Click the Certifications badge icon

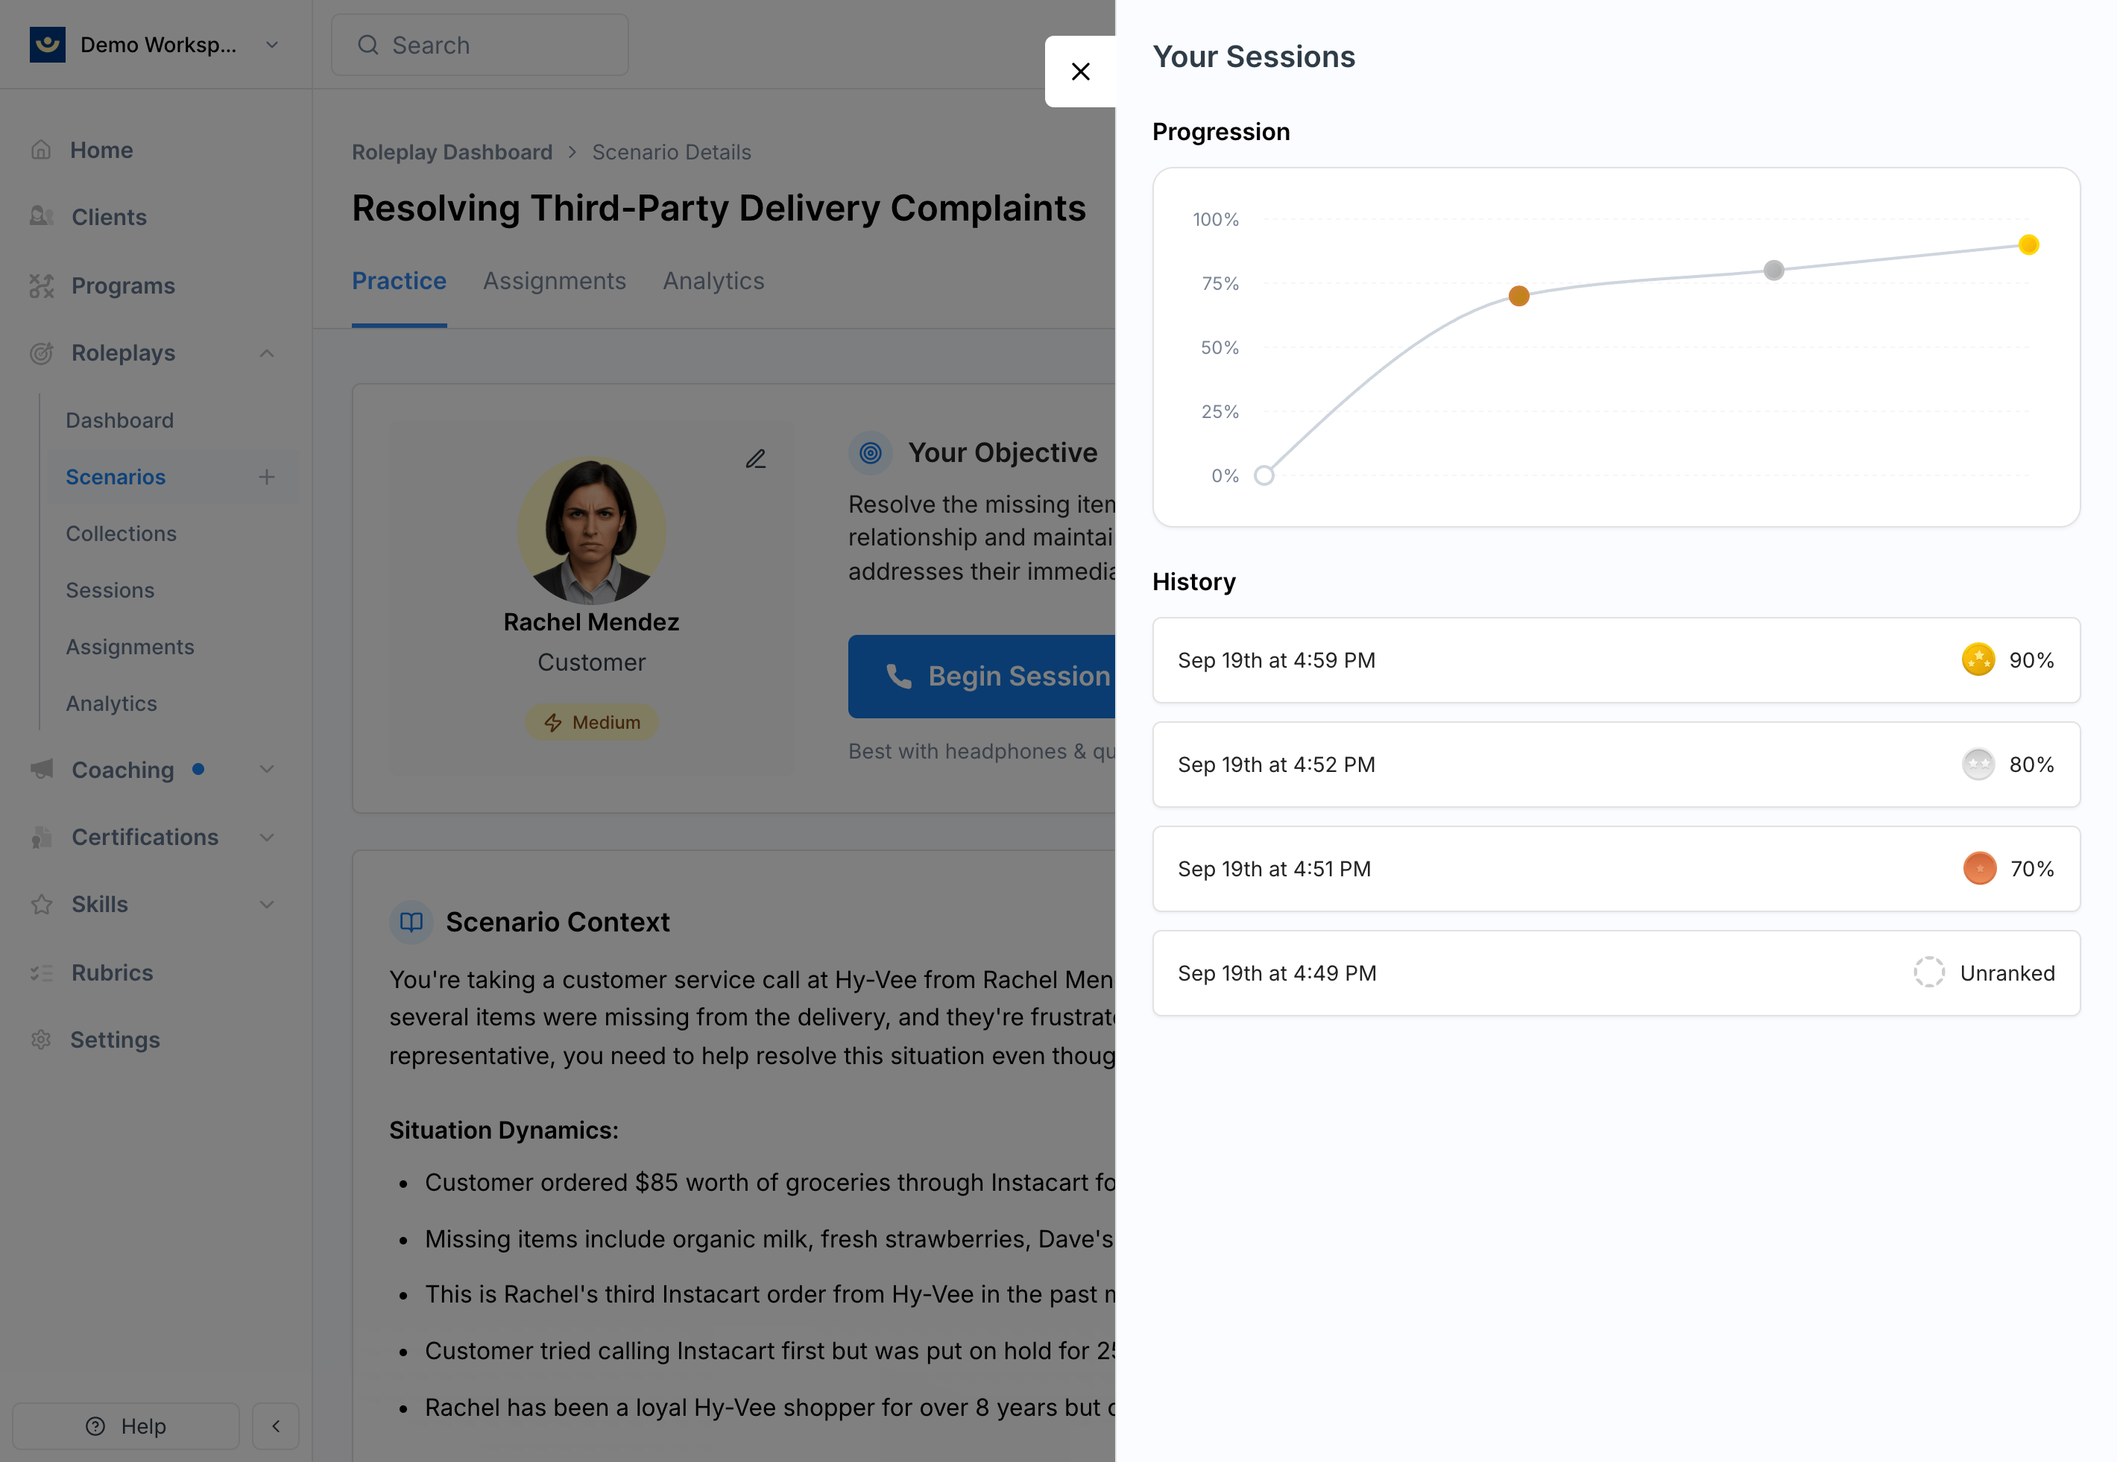(x=41, y=838)
